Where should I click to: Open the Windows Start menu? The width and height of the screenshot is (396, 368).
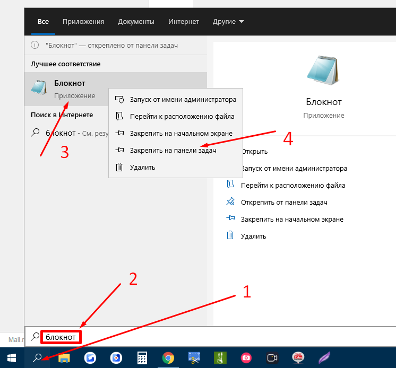click(x=12, y=357)
